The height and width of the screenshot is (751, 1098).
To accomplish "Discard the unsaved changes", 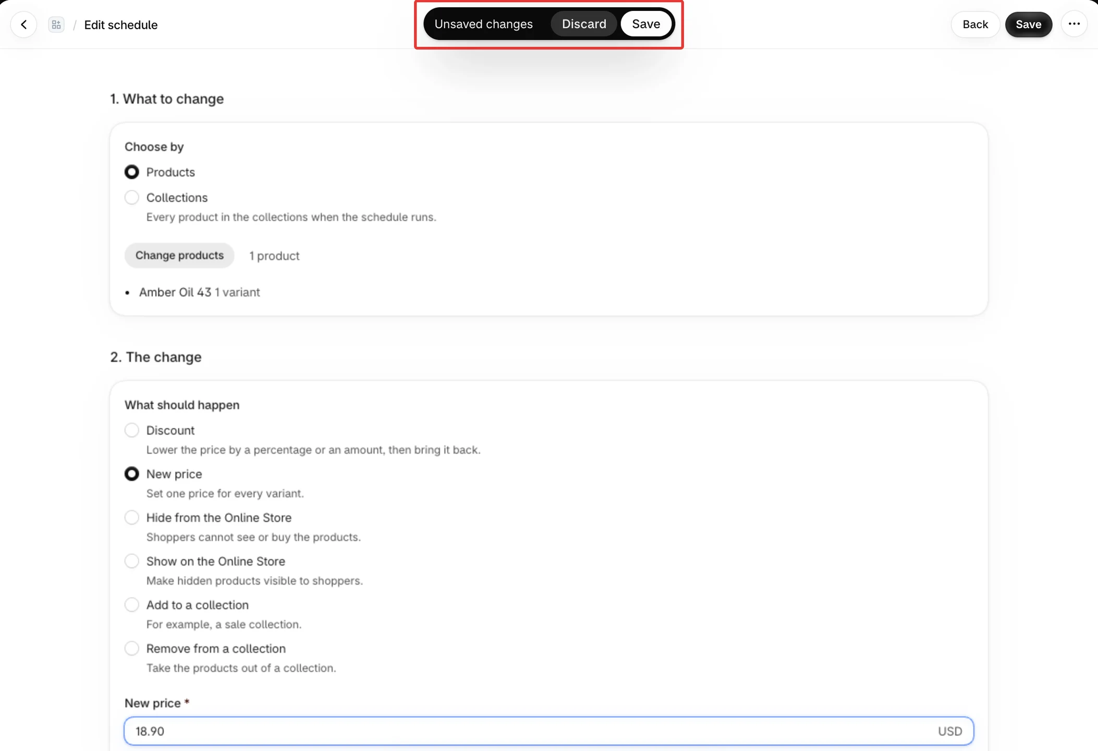I will (x=584, y=24).
